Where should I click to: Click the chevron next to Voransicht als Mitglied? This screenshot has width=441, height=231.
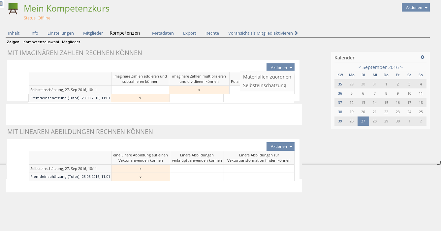296,33
